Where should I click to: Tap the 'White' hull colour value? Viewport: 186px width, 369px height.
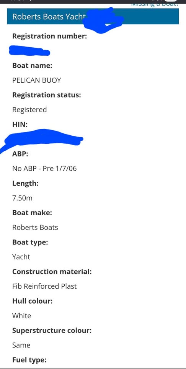pos(21,316)
